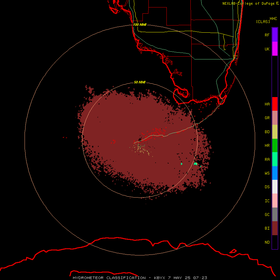The image size is (280, 280).
Task: Pick the bright green RA legend swatch
Action: [275, 159]
